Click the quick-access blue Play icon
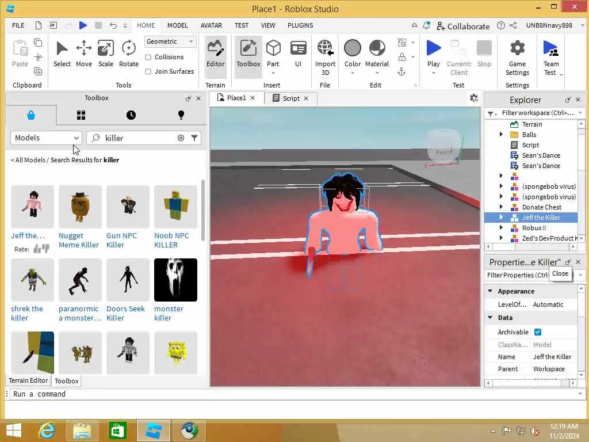 point(83,25)
